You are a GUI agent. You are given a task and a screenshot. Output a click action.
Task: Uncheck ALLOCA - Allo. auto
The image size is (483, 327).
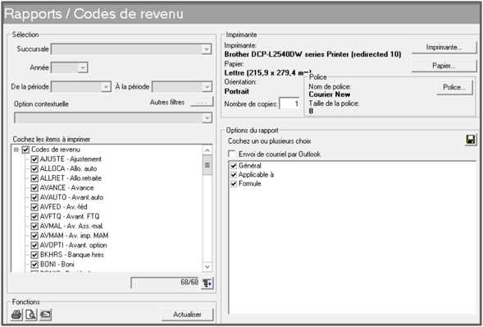pos(34,168)
